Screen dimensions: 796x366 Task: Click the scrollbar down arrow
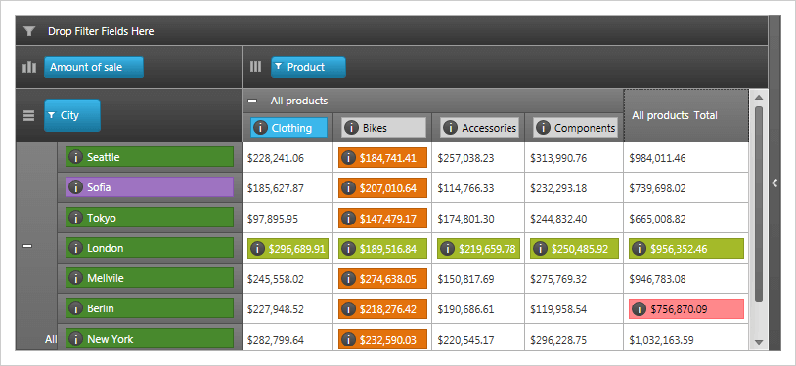[759, 343]
